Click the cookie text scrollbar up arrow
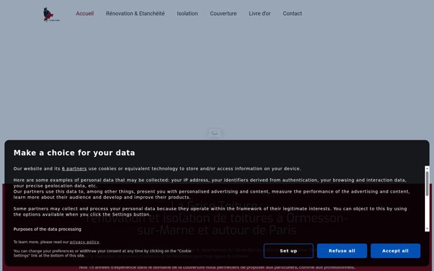 tap(427, 168)
